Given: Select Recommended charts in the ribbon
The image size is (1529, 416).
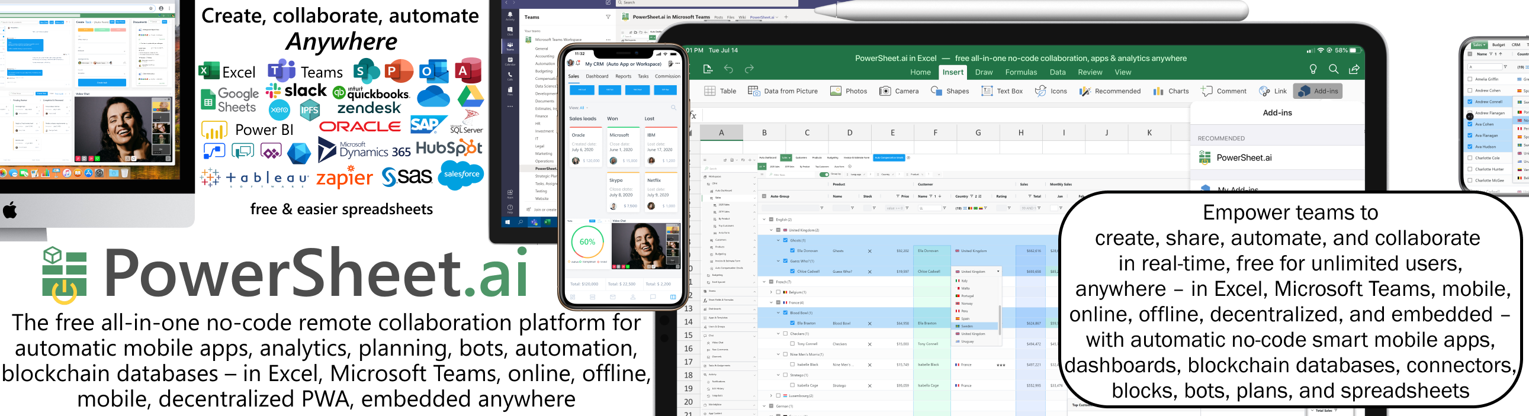Looking at the screenshot, I should point(1110,91).
